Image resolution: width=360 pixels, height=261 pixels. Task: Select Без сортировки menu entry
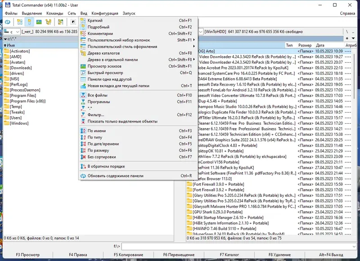point(138,157)
